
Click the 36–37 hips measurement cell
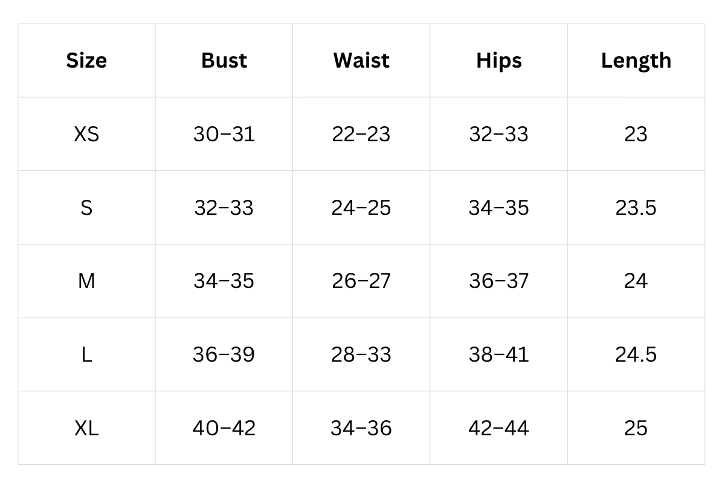point(498,281)
